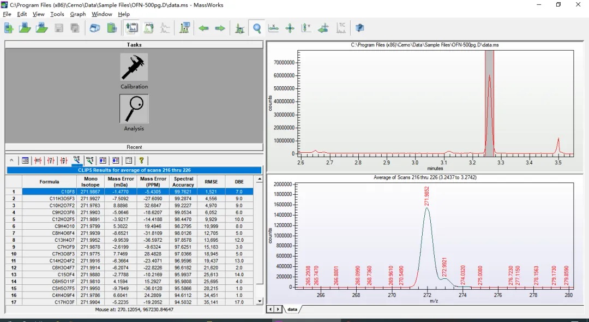Click the yellow question mark help icon
The height and width of the screenshot is (322, 589).
[x=141, y=160]
